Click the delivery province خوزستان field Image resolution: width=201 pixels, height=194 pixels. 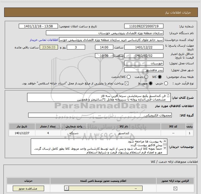(x=144, y=63)
